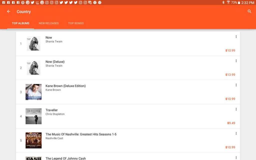Open the overflow menu for Now (Deluxe)
256x160 pixels.
coord(236,61)
